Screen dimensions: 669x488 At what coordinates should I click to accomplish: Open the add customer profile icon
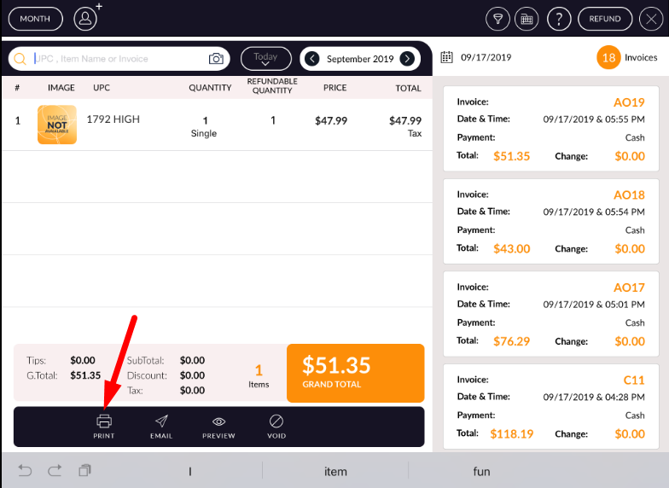tap(86, 18)
